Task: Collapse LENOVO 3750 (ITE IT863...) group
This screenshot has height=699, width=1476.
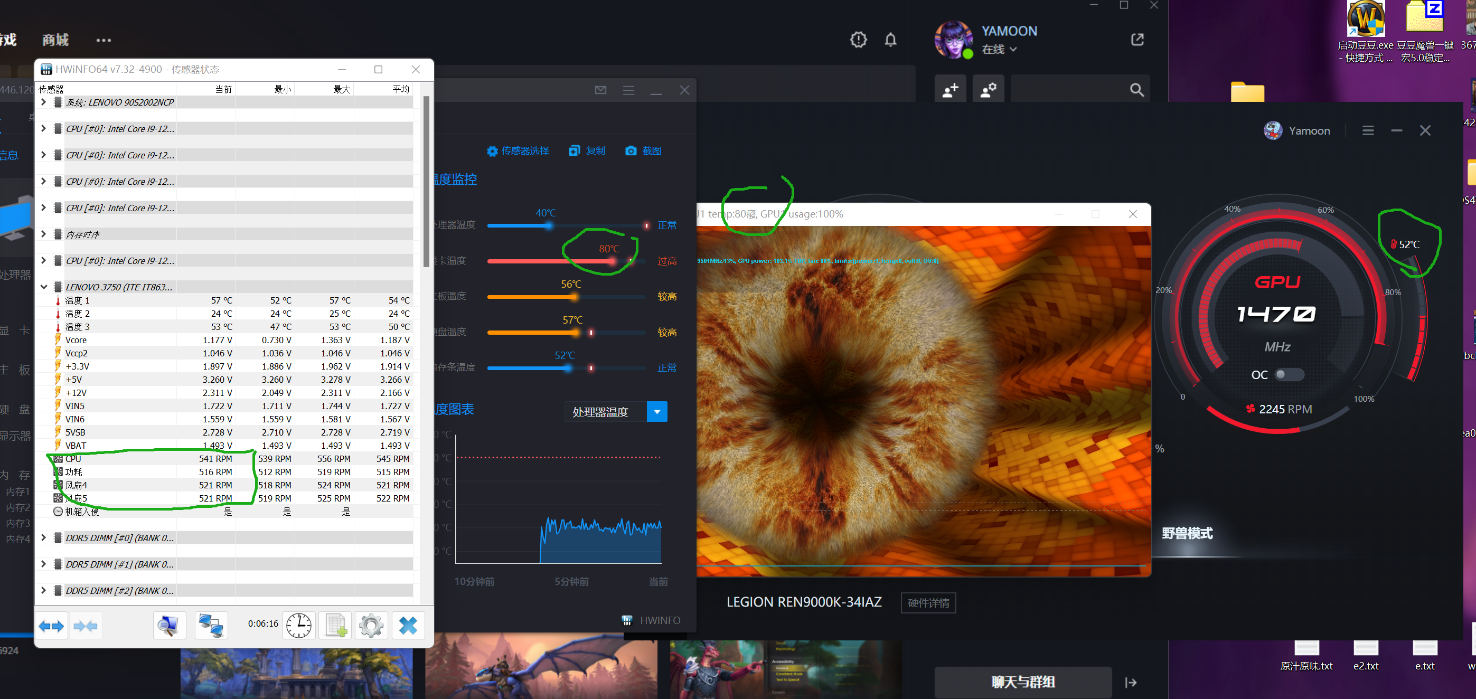Action: 43,287
